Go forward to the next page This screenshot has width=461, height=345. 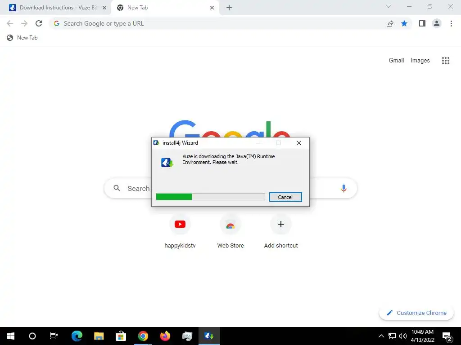[x=24, y=23]
